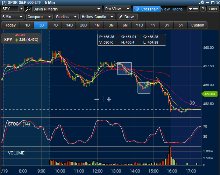Open the symbol search magnifier

coord(28,9)
